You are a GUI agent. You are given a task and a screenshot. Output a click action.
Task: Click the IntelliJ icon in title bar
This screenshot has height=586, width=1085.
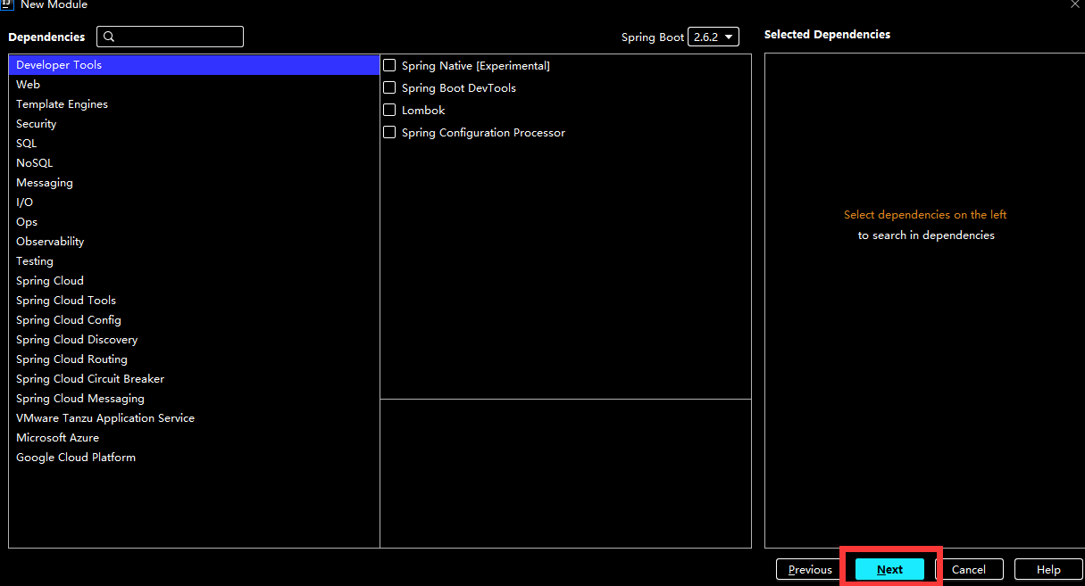(5, 4)
